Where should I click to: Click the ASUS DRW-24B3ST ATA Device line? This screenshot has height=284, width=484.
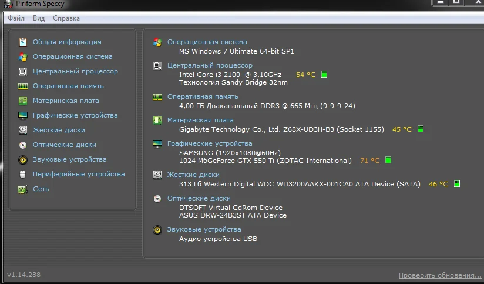233,215
